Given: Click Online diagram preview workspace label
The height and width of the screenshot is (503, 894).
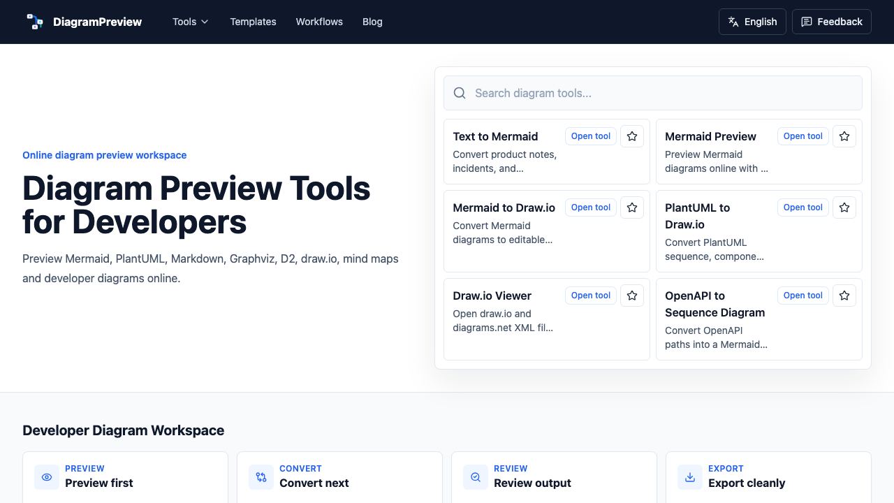Looking at the screenshot, I should (104, 155).
